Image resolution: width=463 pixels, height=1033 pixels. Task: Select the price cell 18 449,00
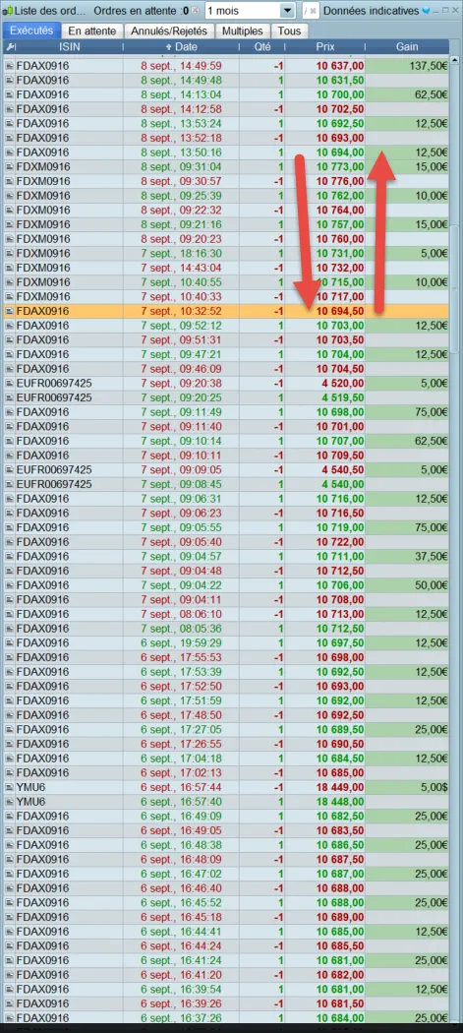(x=325, y=787)
